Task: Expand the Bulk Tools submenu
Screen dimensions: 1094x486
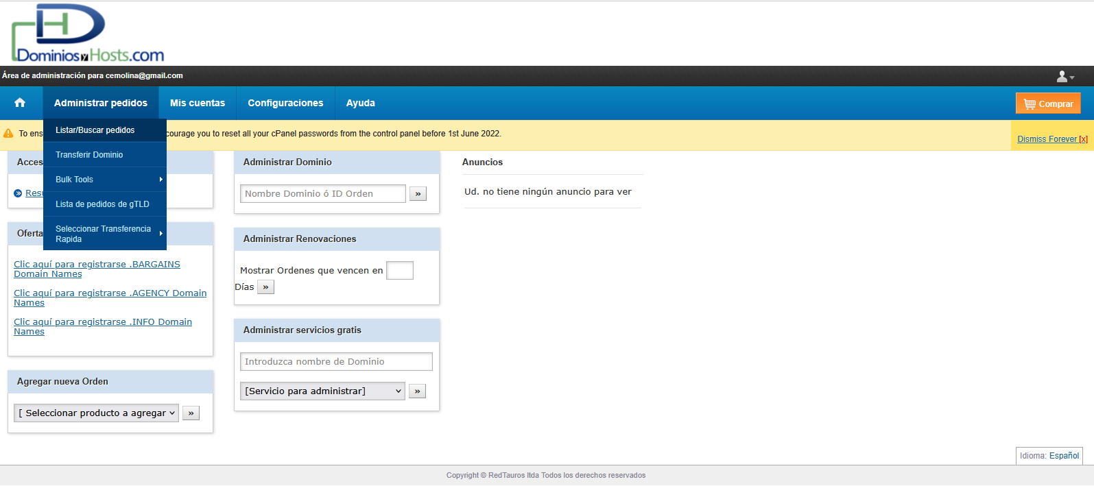Action: point(104,180)
